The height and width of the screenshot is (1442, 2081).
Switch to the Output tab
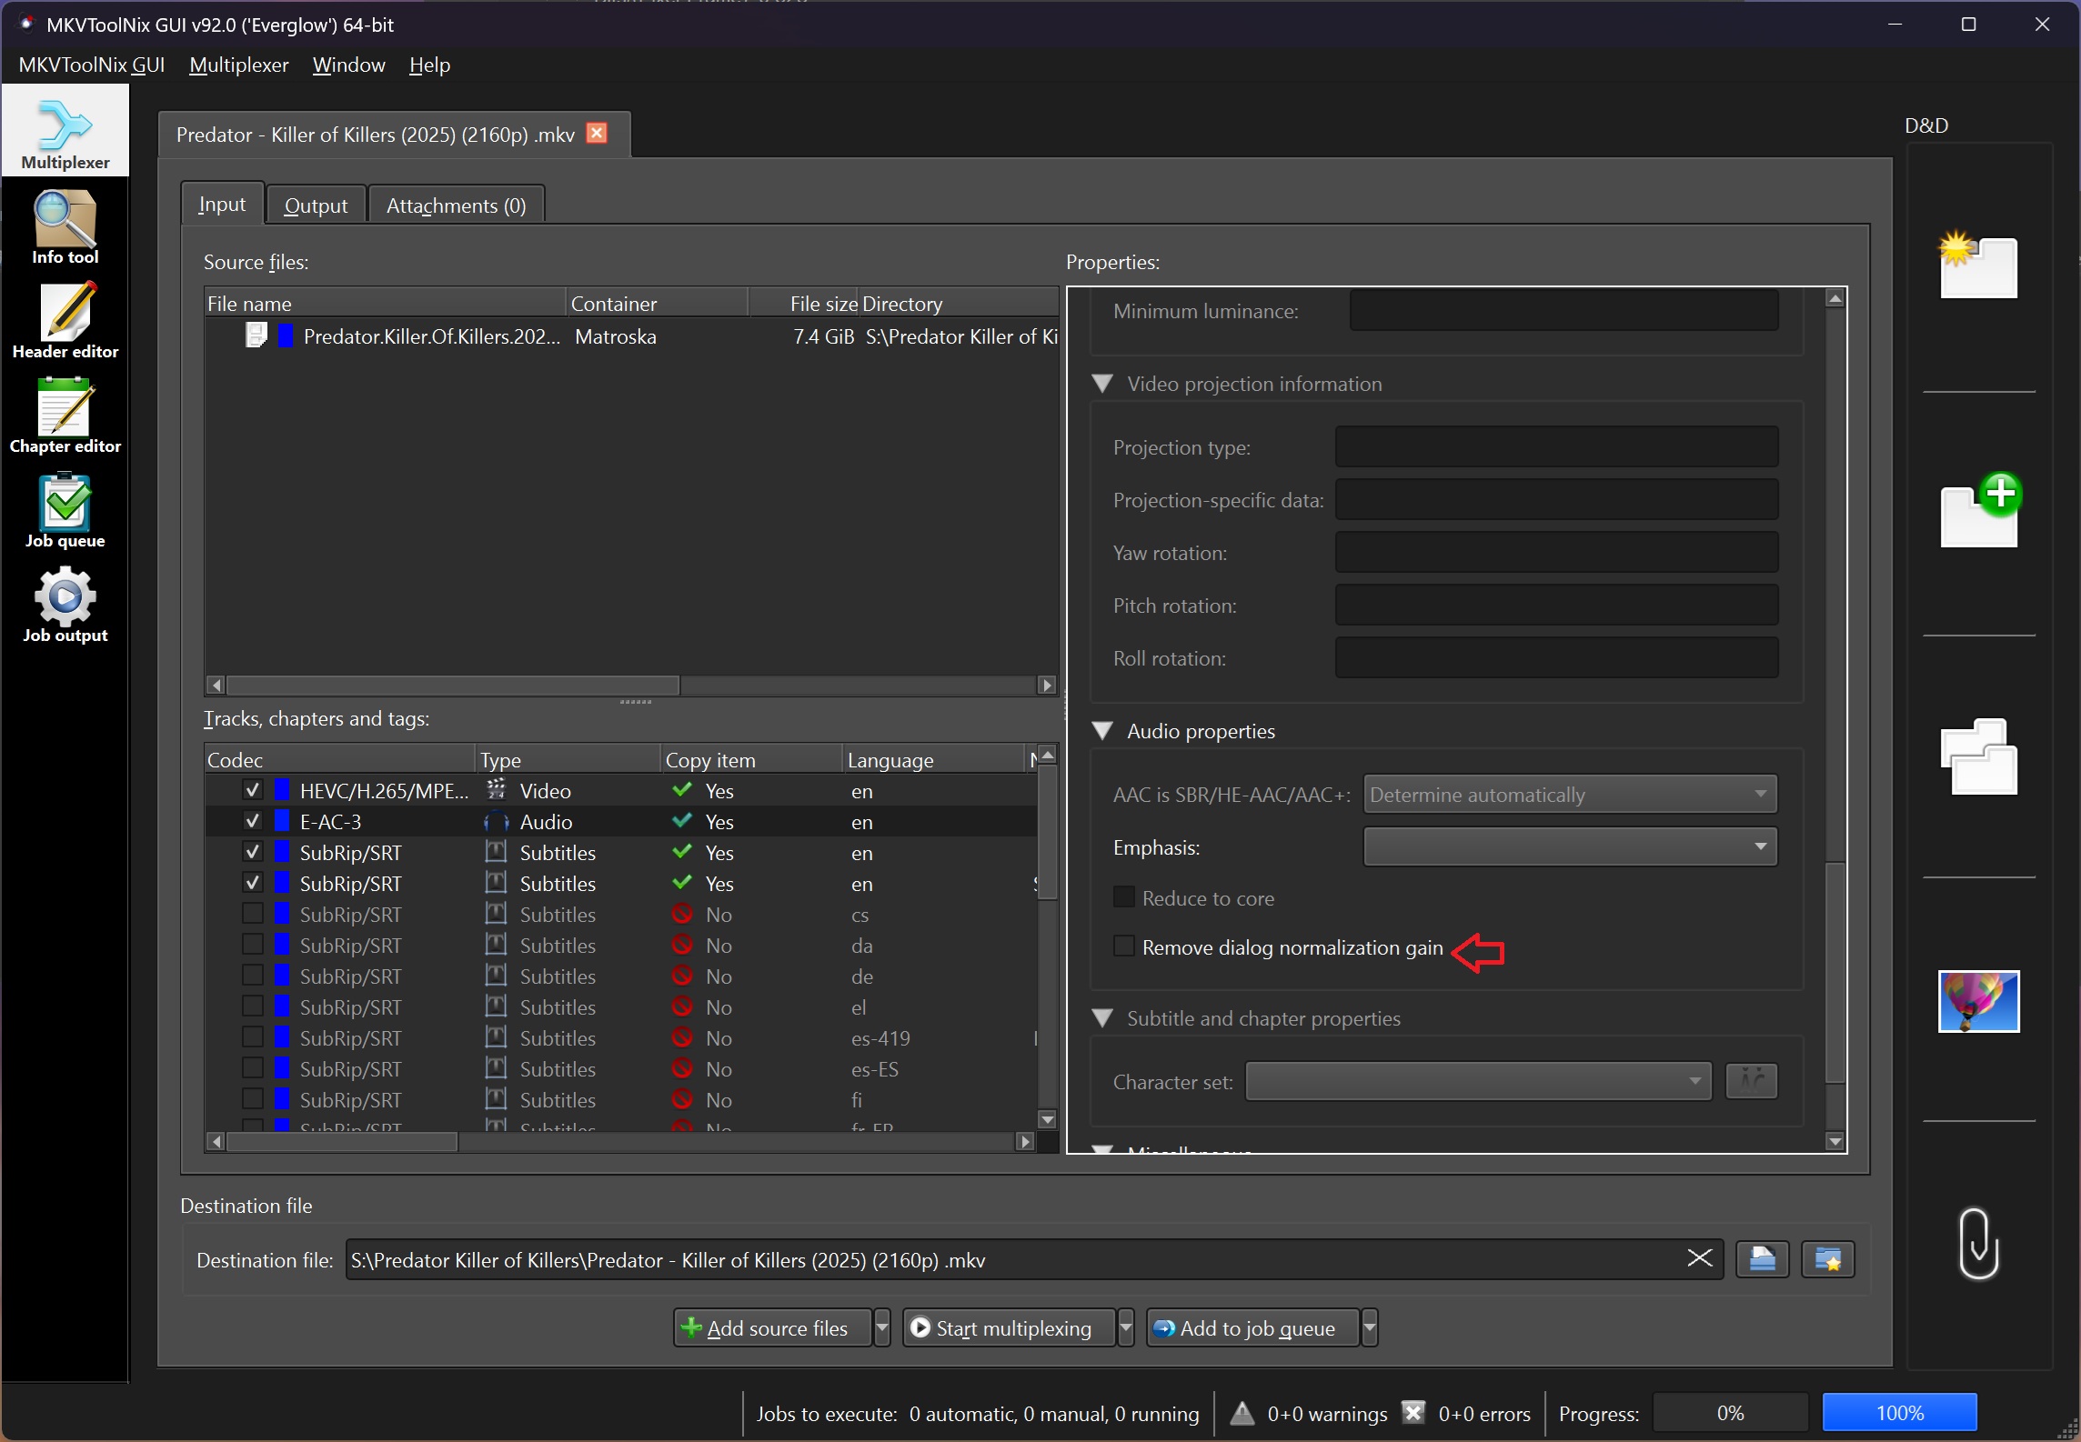pos(316,205)
